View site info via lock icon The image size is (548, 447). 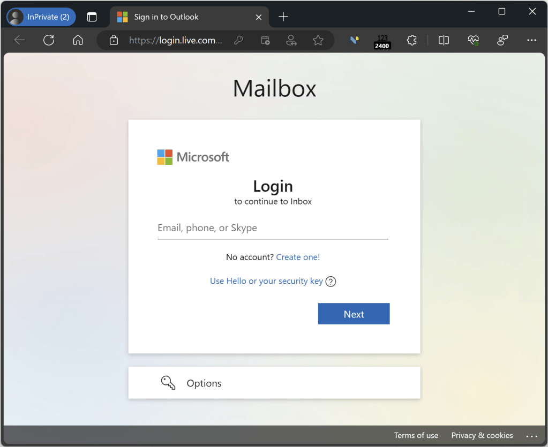(113, 40)
